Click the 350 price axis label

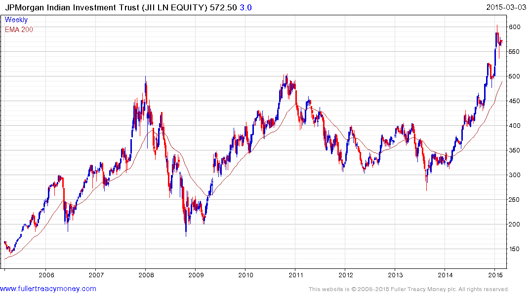(515, 150)
